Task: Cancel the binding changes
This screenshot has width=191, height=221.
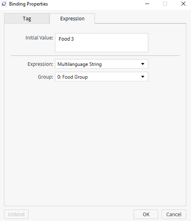Action: click(174, 214)
